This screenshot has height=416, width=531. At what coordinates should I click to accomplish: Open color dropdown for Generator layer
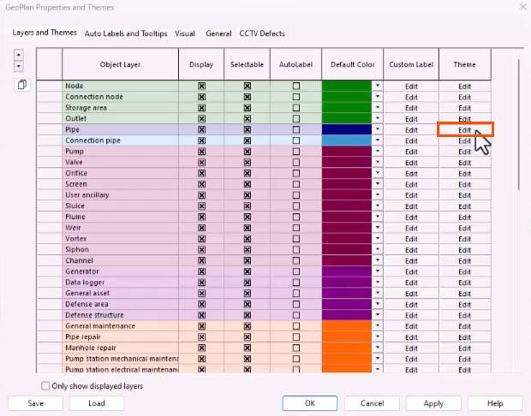tap(377, 271)
